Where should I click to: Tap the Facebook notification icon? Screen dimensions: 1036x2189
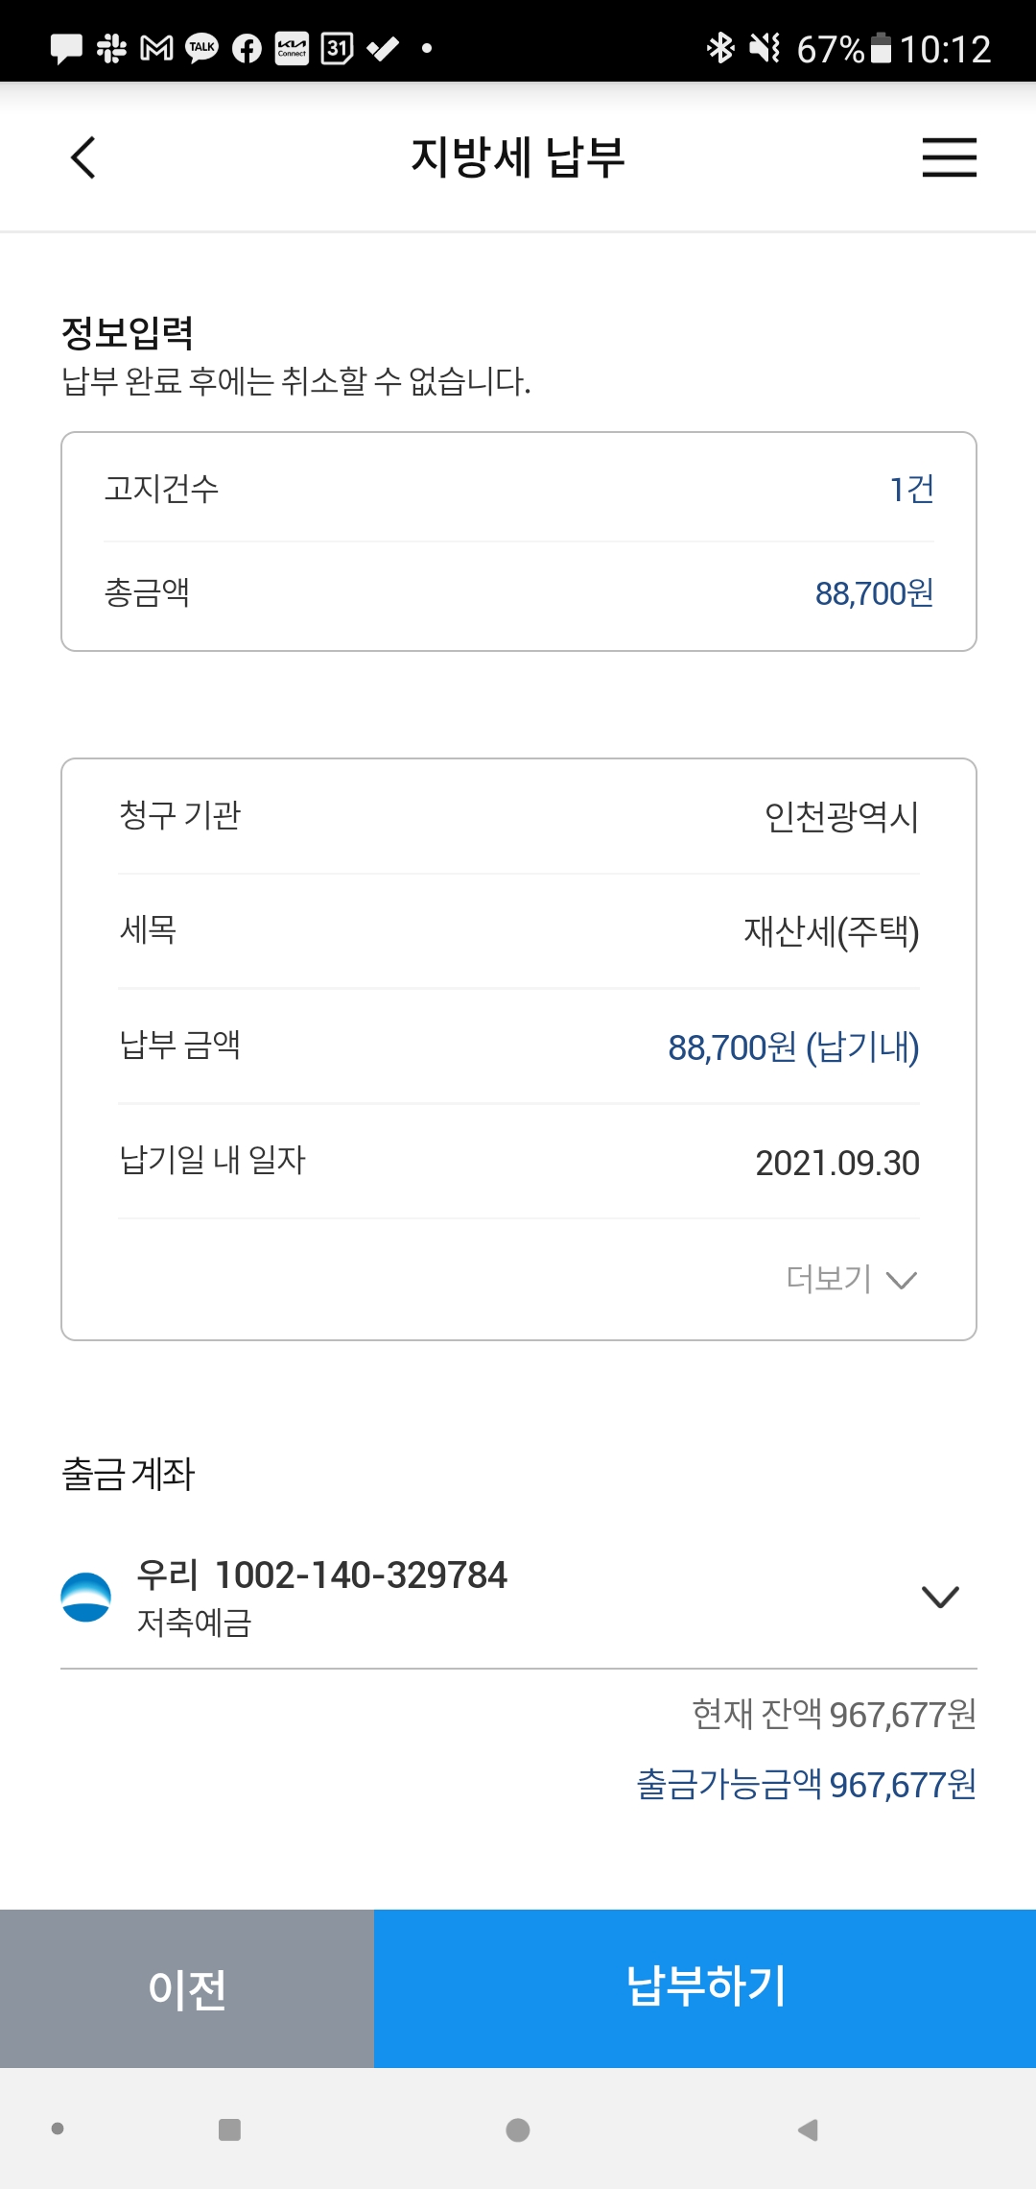247,48
